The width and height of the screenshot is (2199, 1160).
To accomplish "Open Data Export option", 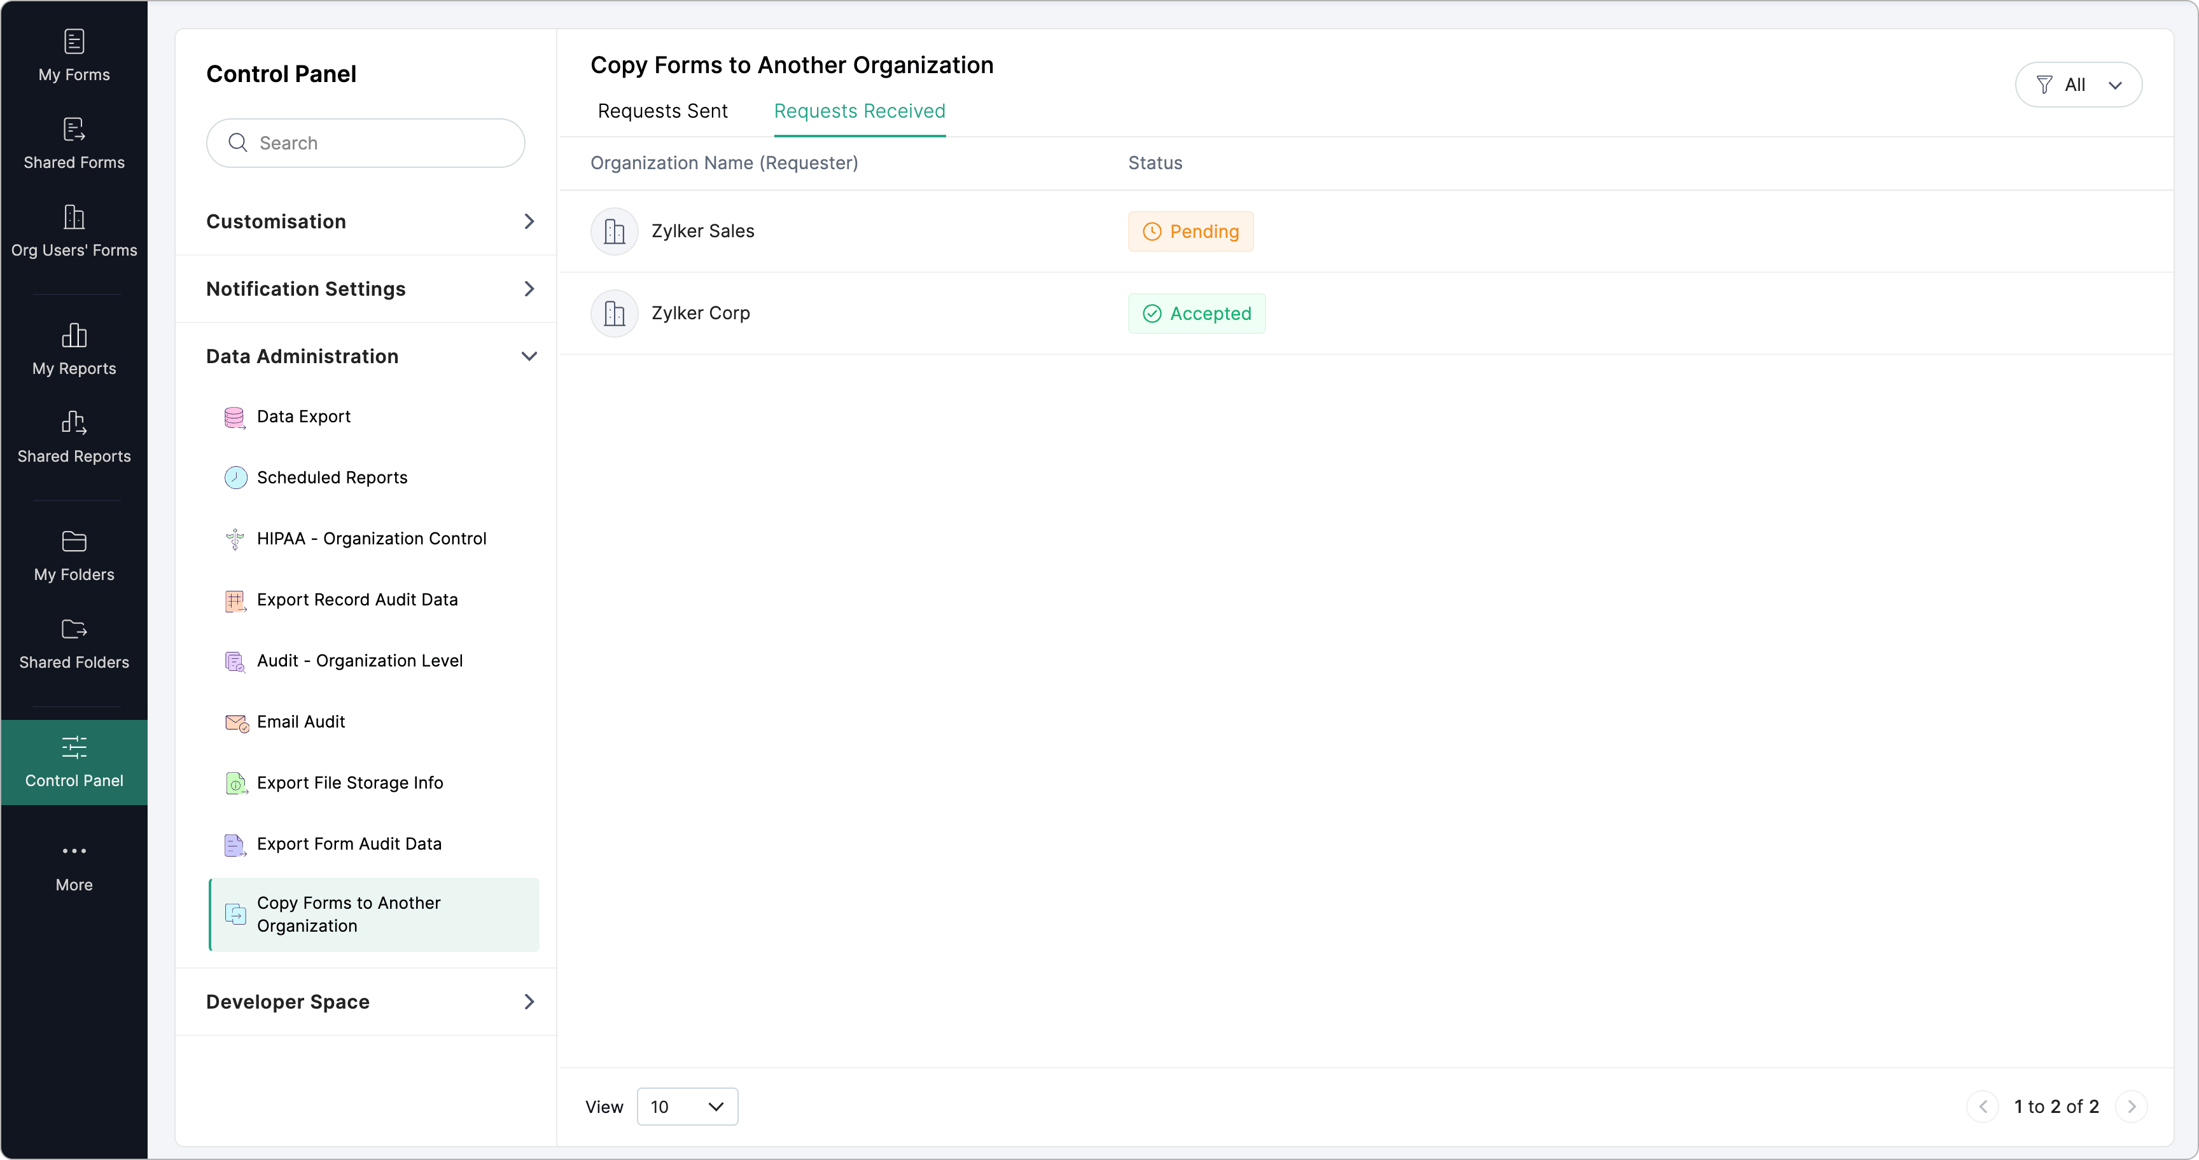I will pos(303,416).
